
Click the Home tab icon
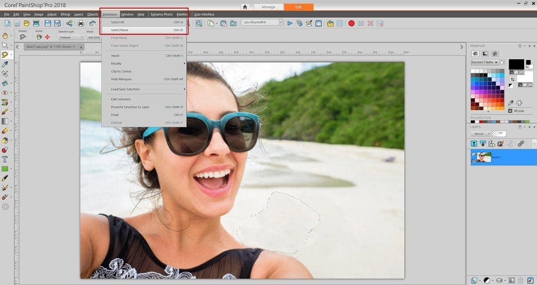pos(245,7)
